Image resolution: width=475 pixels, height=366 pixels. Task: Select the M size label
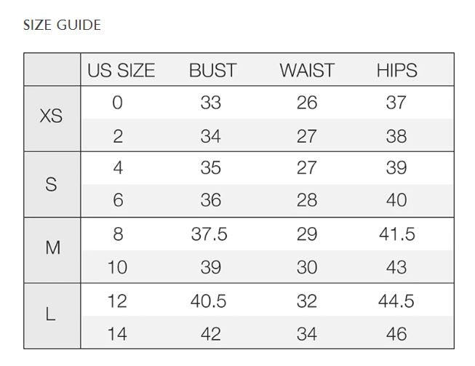click(52, 248)
